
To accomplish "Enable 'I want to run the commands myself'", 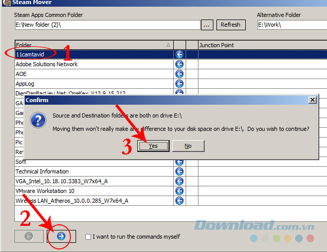I will (x=88, y=237).
